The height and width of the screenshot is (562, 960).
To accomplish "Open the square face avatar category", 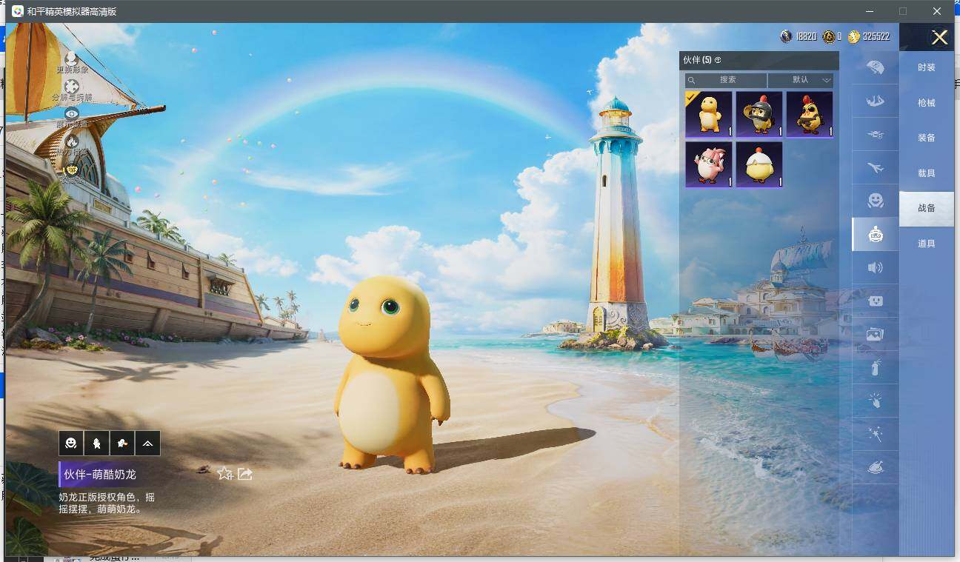I will click(x=876, y=301).
